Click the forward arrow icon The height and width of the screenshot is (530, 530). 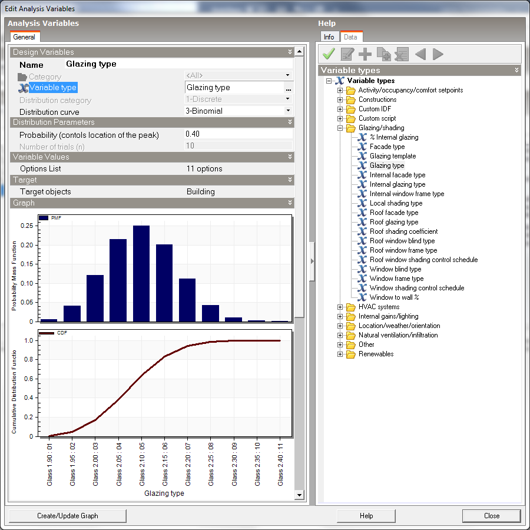438,54
